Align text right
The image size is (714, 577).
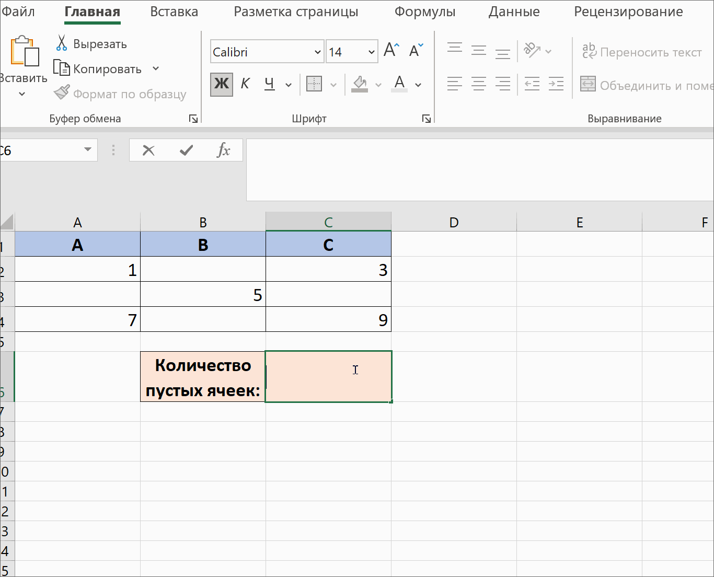pyautogui.click(x=503, y=84)
